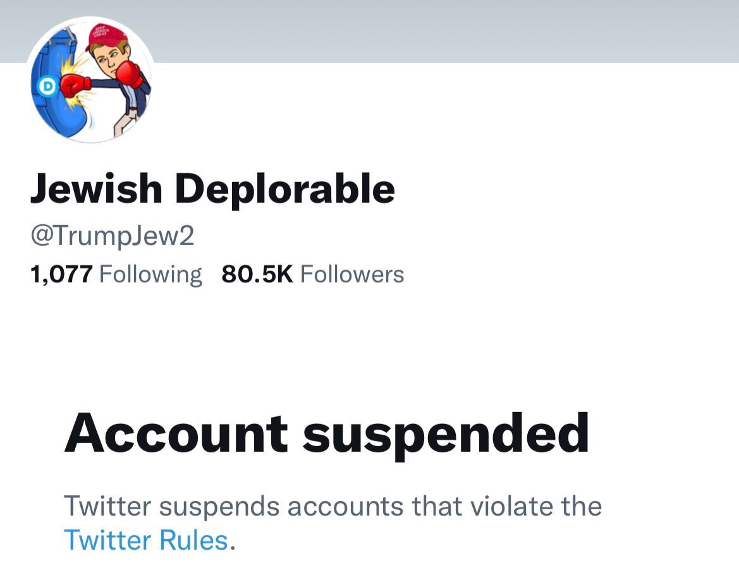739x587 pixels.
Task: Click the Followers count 80.5K
Action: coord(255,273)
